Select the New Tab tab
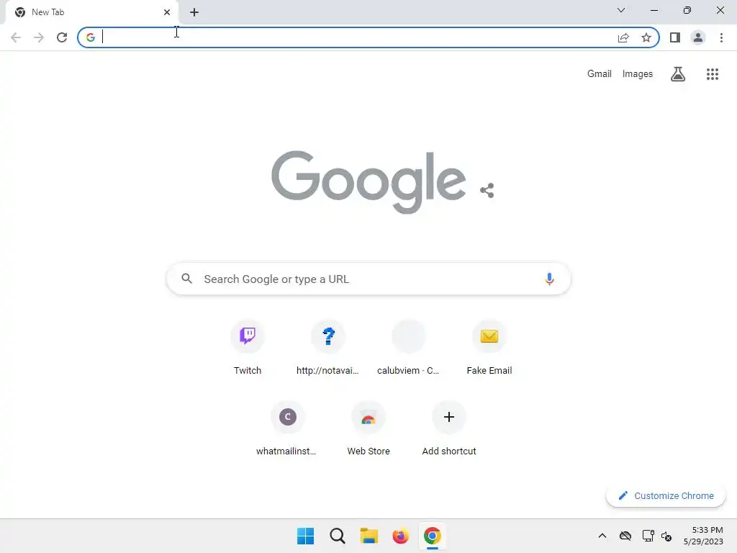Screen dimensions: 737x553 tap(91, 12)
